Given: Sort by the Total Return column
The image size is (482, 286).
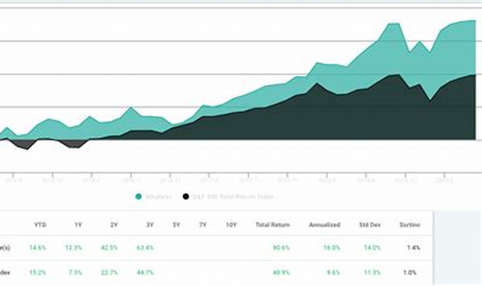Looking at the screenshot, I should click(273, 225).
